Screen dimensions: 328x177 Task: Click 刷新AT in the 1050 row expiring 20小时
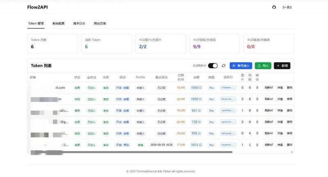point(269,99)
